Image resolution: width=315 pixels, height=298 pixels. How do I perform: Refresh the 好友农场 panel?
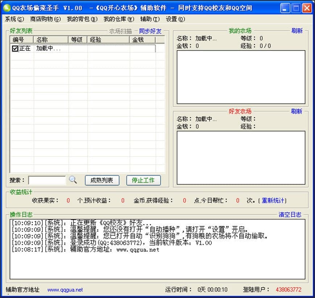click(297, 111)
